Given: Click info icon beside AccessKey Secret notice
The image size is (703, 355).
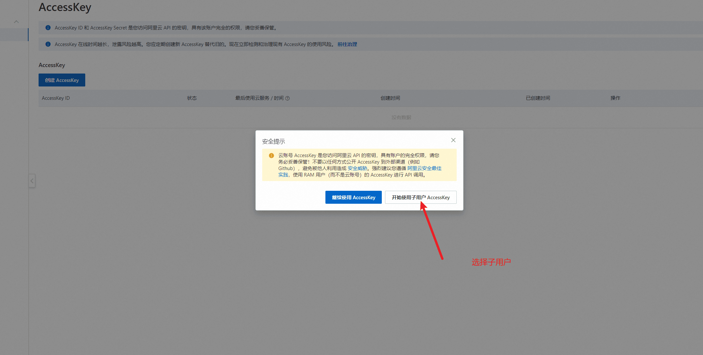Looking at the screenshot, I should tap(48, 28).
